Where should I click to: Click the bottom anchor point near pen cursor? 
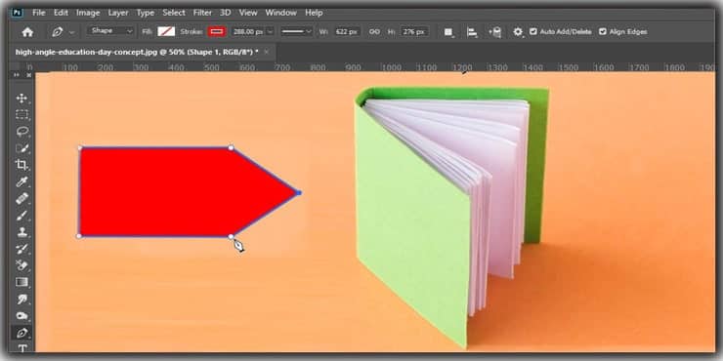(x=231, y=237)
